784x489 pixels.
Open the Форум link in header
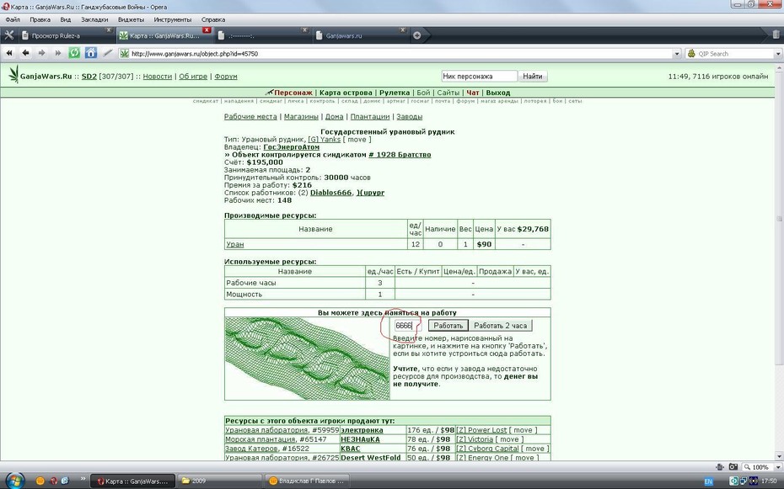pyautogui.click(x=225, y=77)
